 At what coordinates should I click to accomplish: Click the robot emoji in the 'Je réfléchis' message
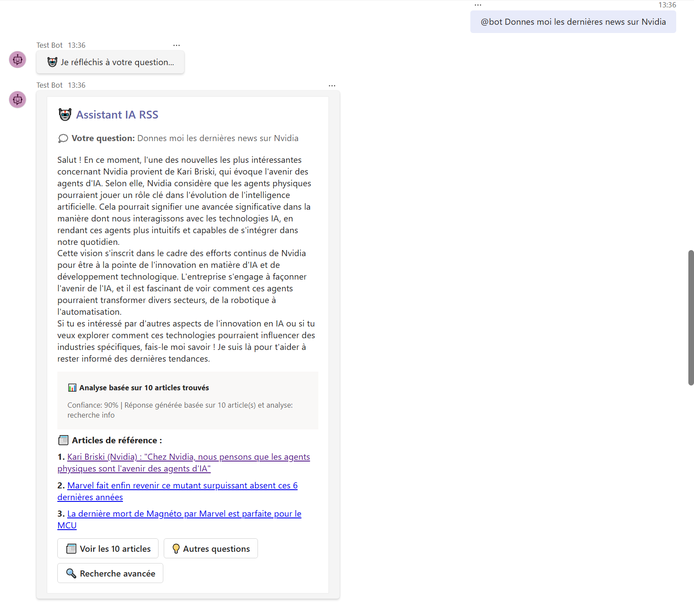(x=53, y=62)
